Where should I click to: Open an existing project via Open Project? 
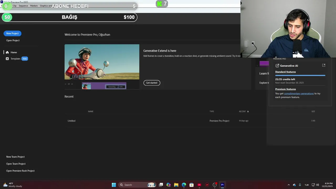[13, 40]
